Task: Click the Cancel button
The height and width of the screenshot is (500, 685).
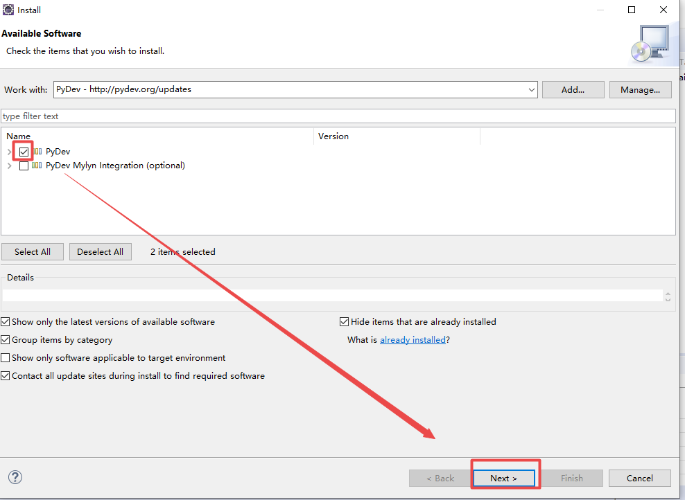Action: pos(640,478)
